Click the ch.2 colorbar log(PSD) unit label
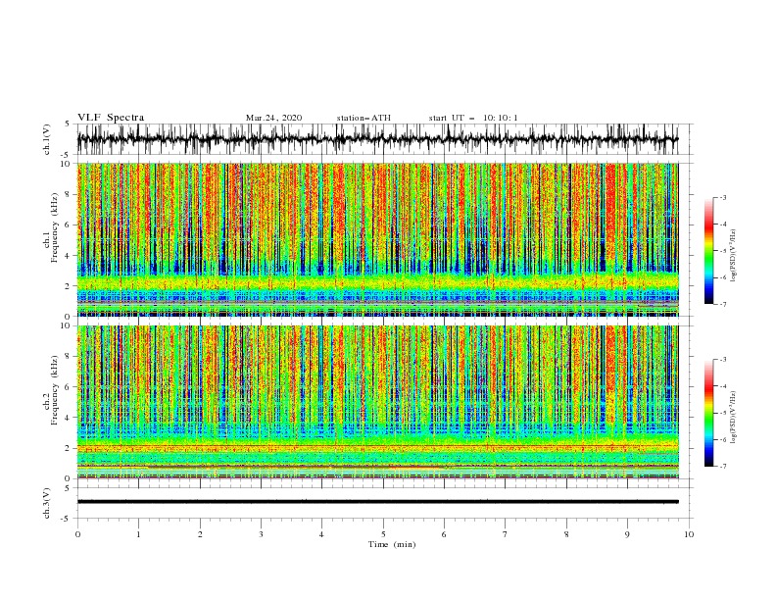Viewport: 776px width, 600px height. (734, 417)
